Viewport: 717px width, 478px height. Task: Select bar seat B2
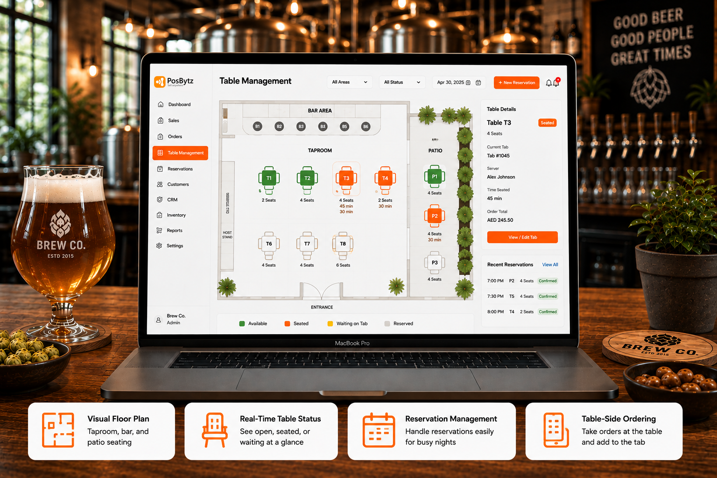pos(279,127)
